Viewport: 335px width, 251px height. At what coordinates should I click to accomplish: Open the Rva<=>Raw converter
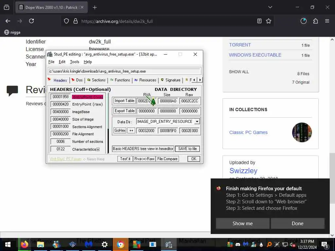[x=144, y=159]
